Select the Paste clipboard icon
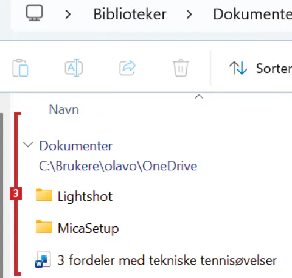The height and width of the screenshot is (278, 292). 20,68
